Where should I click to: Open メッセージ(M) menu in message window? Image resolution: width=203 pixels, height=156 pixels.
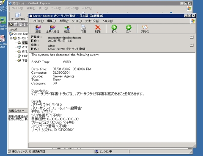pyautogui.click(x=92, y=21)
